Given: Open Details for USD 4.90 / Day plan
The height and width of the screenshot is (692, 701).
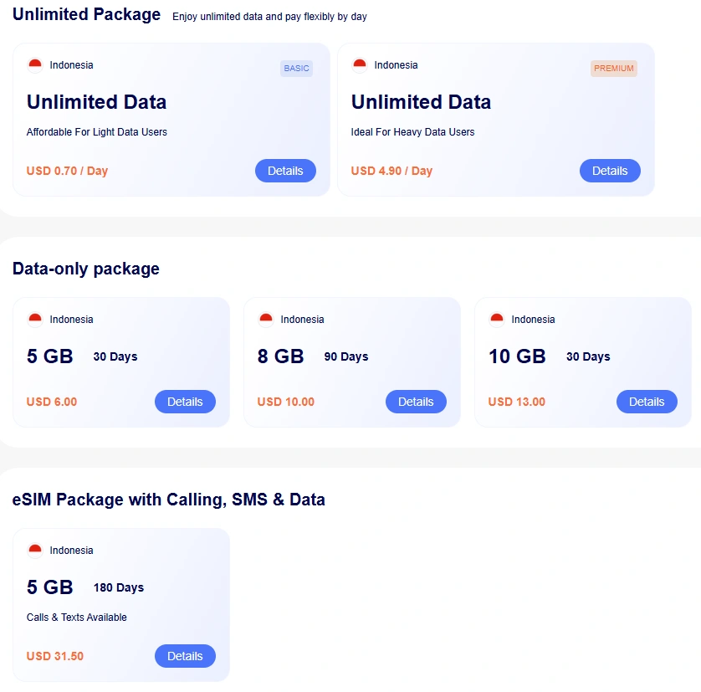Looking at the screenshot, I should point(610,171).
